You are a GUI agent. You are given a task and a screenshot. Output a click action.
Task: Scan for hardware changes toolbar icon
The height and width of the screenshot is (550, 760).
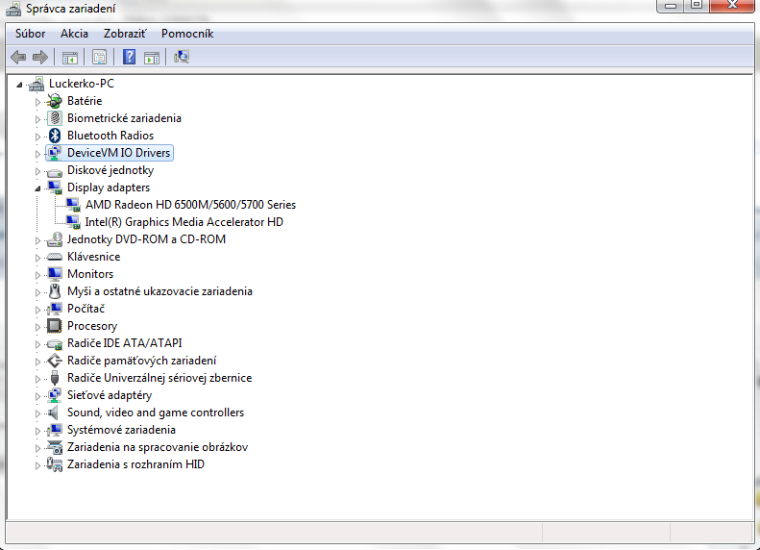[182, 58]
